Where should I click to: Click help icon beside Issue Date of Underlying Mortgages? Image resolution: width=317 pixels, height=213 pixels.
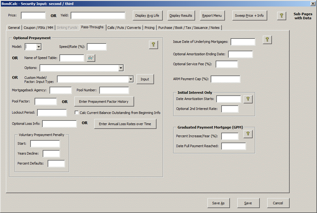click(267, 40)
